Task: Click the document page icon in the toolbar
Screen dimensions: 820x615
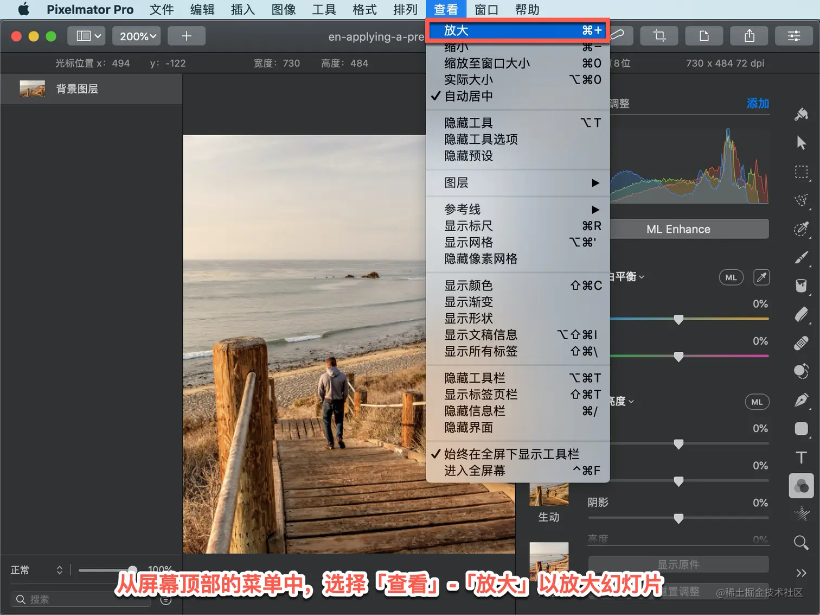Action: pos(704,36)
